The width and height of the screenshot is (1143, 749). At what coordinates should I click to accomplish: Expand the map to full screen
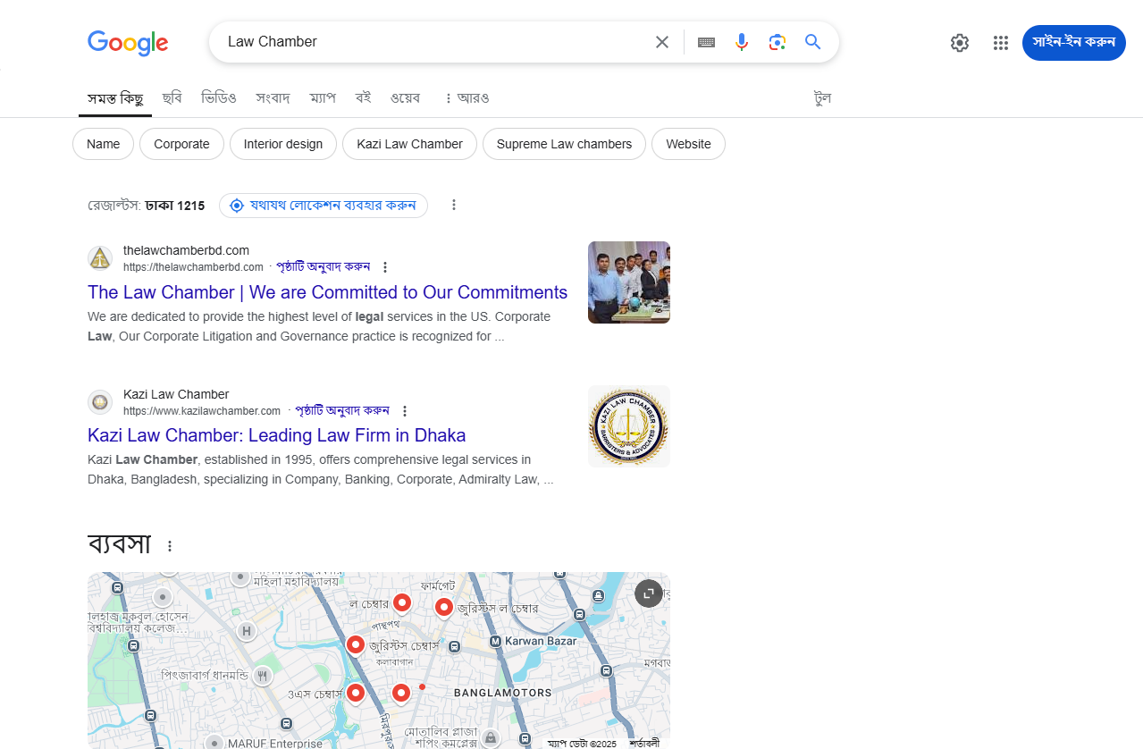pyautogui.click(x=649, y=593)
